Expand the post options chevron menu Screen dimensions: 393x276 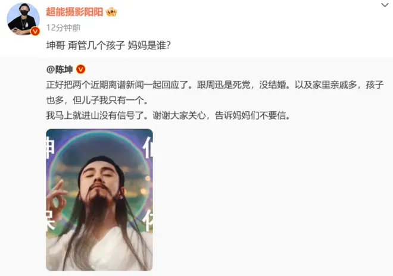click(x=385, y=5)
